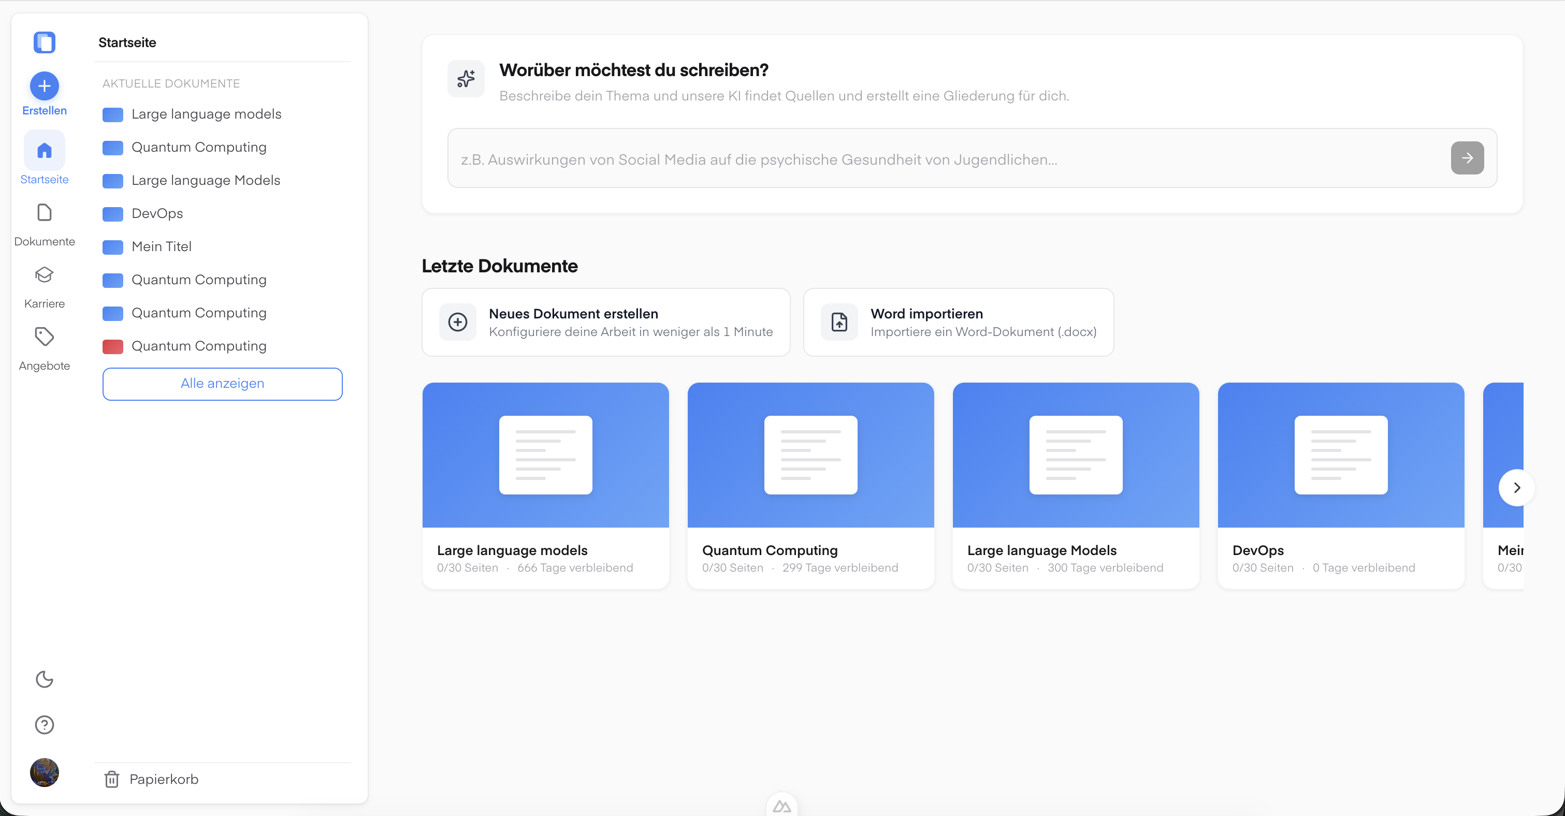Click the app logo in the top-left corner
Screen dimensions: 1565x816
point(45,42)
